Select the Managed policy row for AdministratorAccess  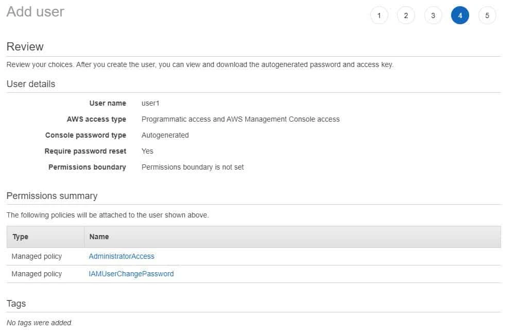click(x=37, y=256)
